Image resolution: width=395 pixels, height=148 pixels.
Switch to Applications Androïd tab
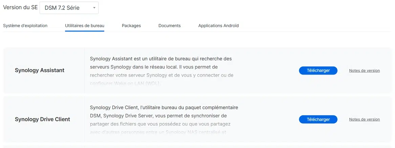click(218, 26)
